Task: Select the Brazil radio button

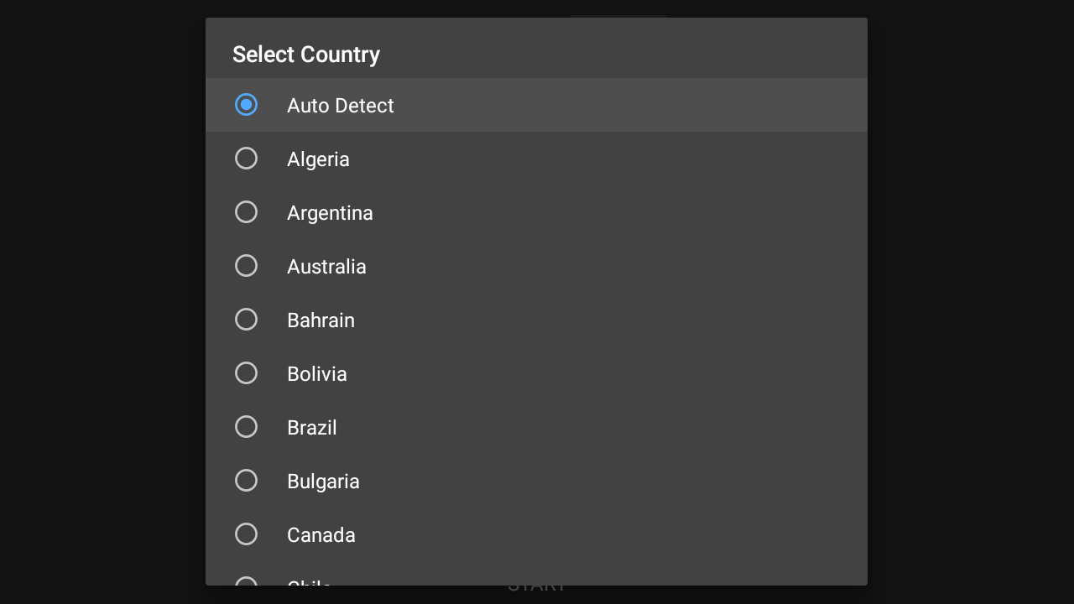Action: pyautogui.click(x=246, y=427)
